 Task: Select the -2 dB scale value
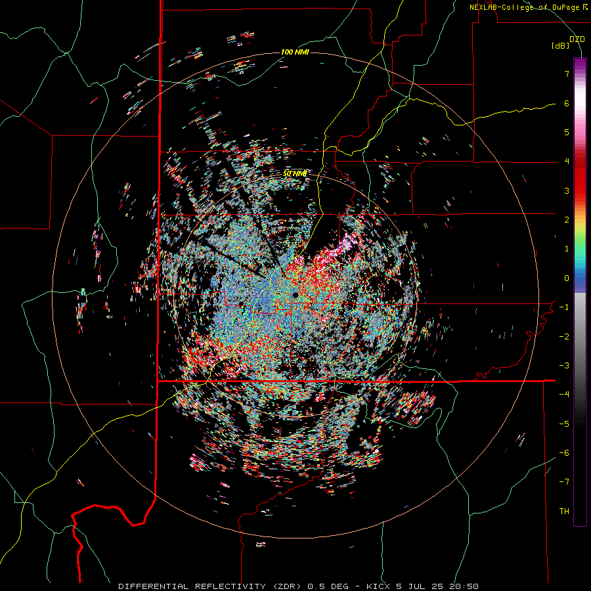pos(564,337)
